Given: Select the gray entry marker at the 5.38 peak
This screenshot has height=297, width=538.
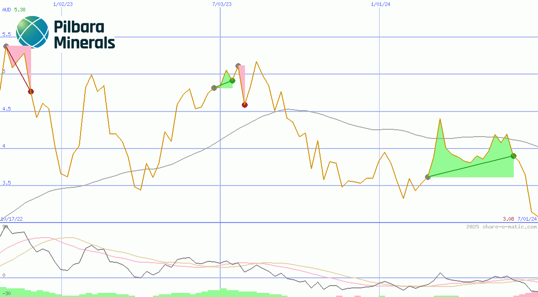Looking at the screenshot, I should [6, 46].
